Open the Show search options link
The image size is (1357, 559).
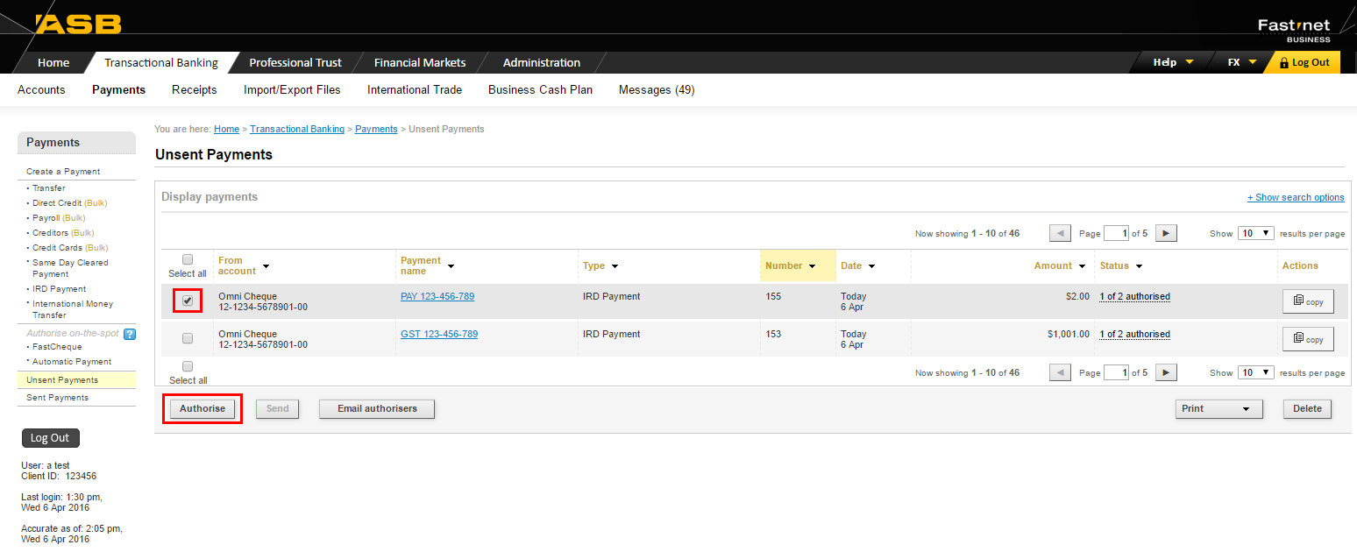[x=1296, y=197]
